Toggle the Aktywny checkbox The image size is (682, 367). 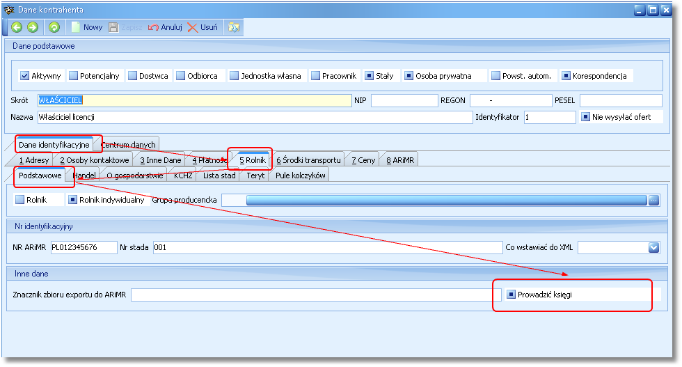tap(24, 76)
